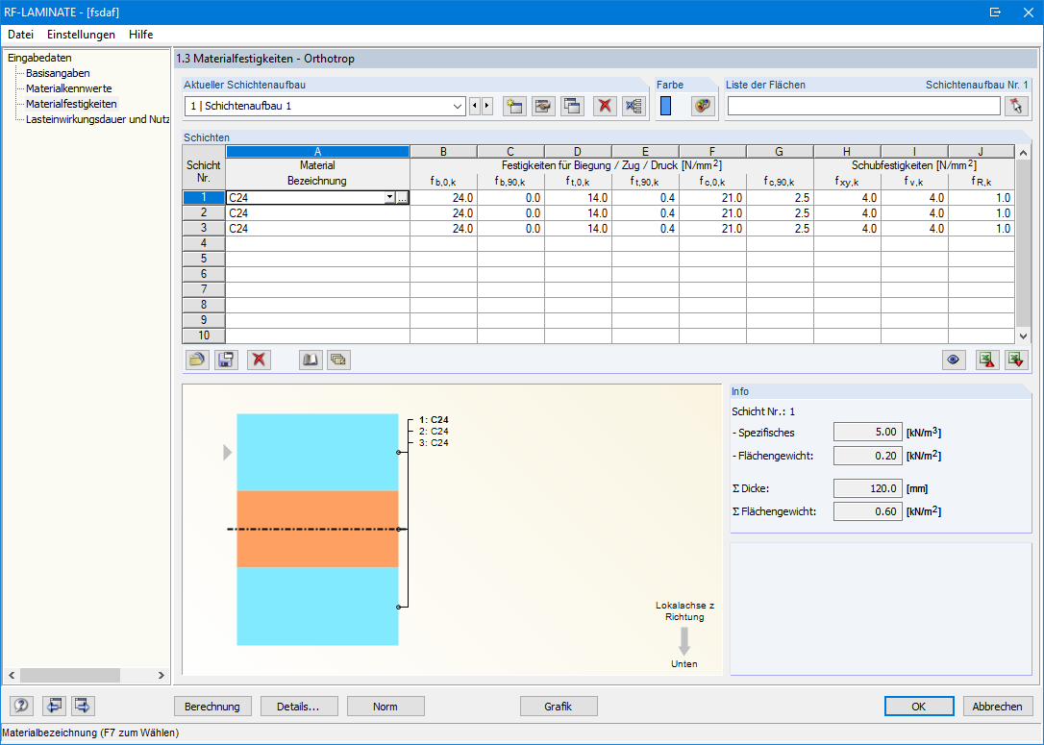The height and width of the screenshot is (745, 1044).
Task: Click 21.0 fc,0,k cell in row 3
Action: [712, 229]
